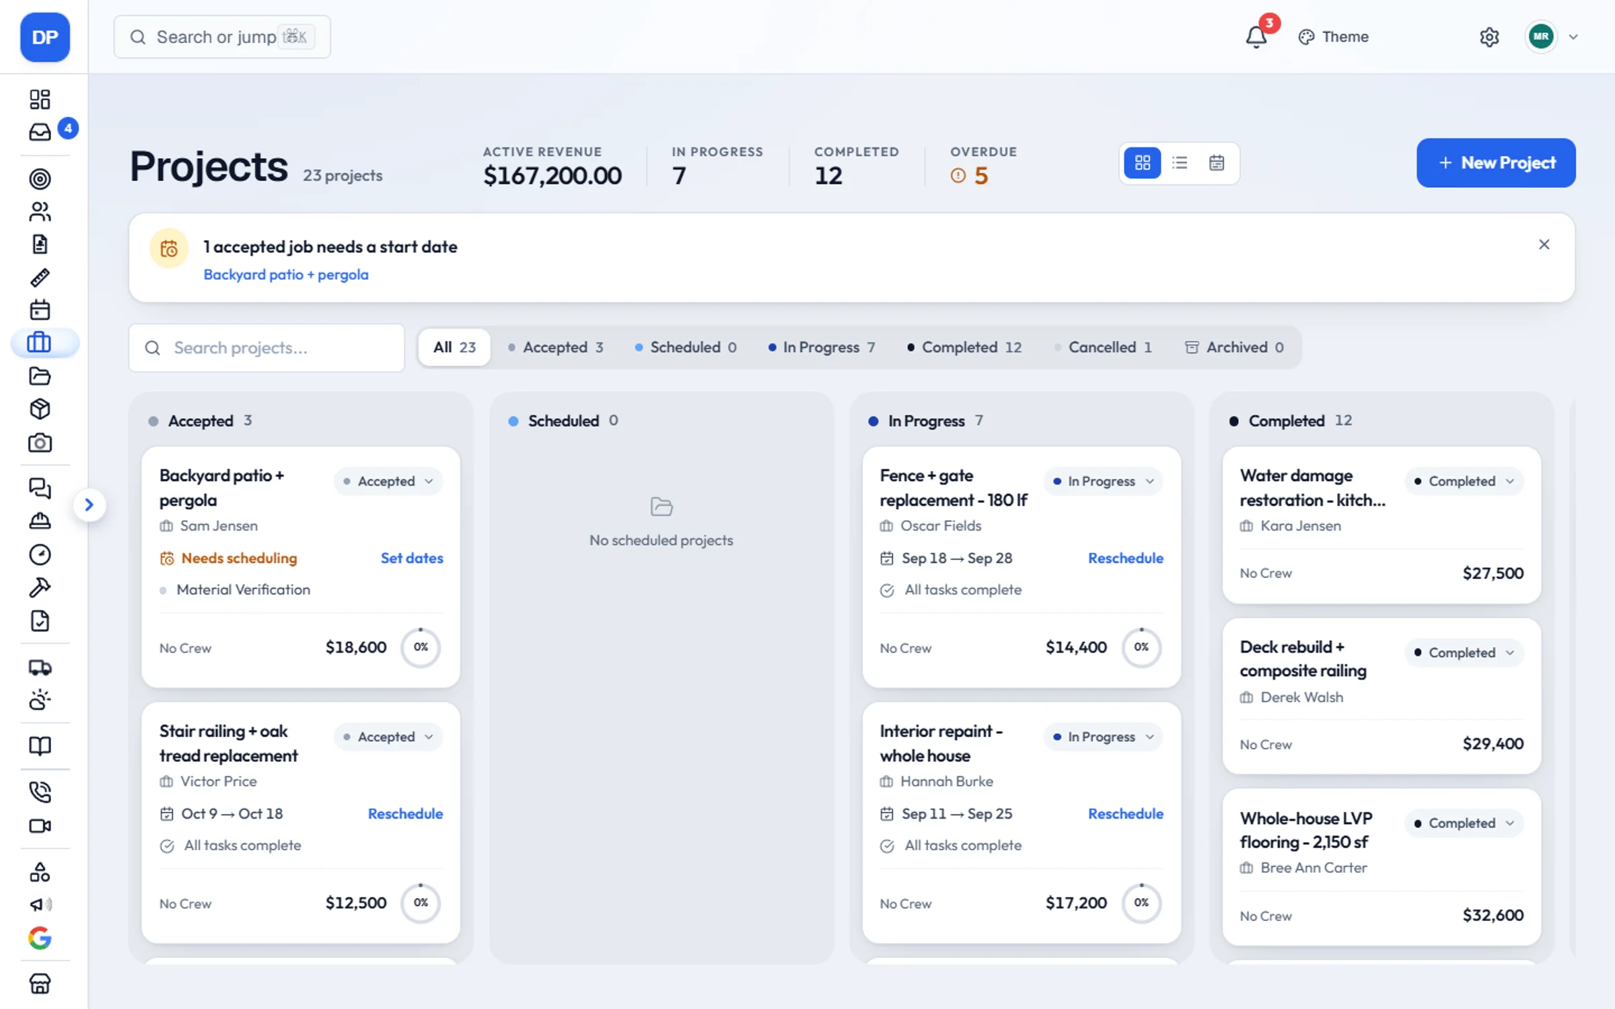The image size is (1615, 1009).
Task: Open the gauge clock icon in sidebar
Action: click(x=40, y=554)
